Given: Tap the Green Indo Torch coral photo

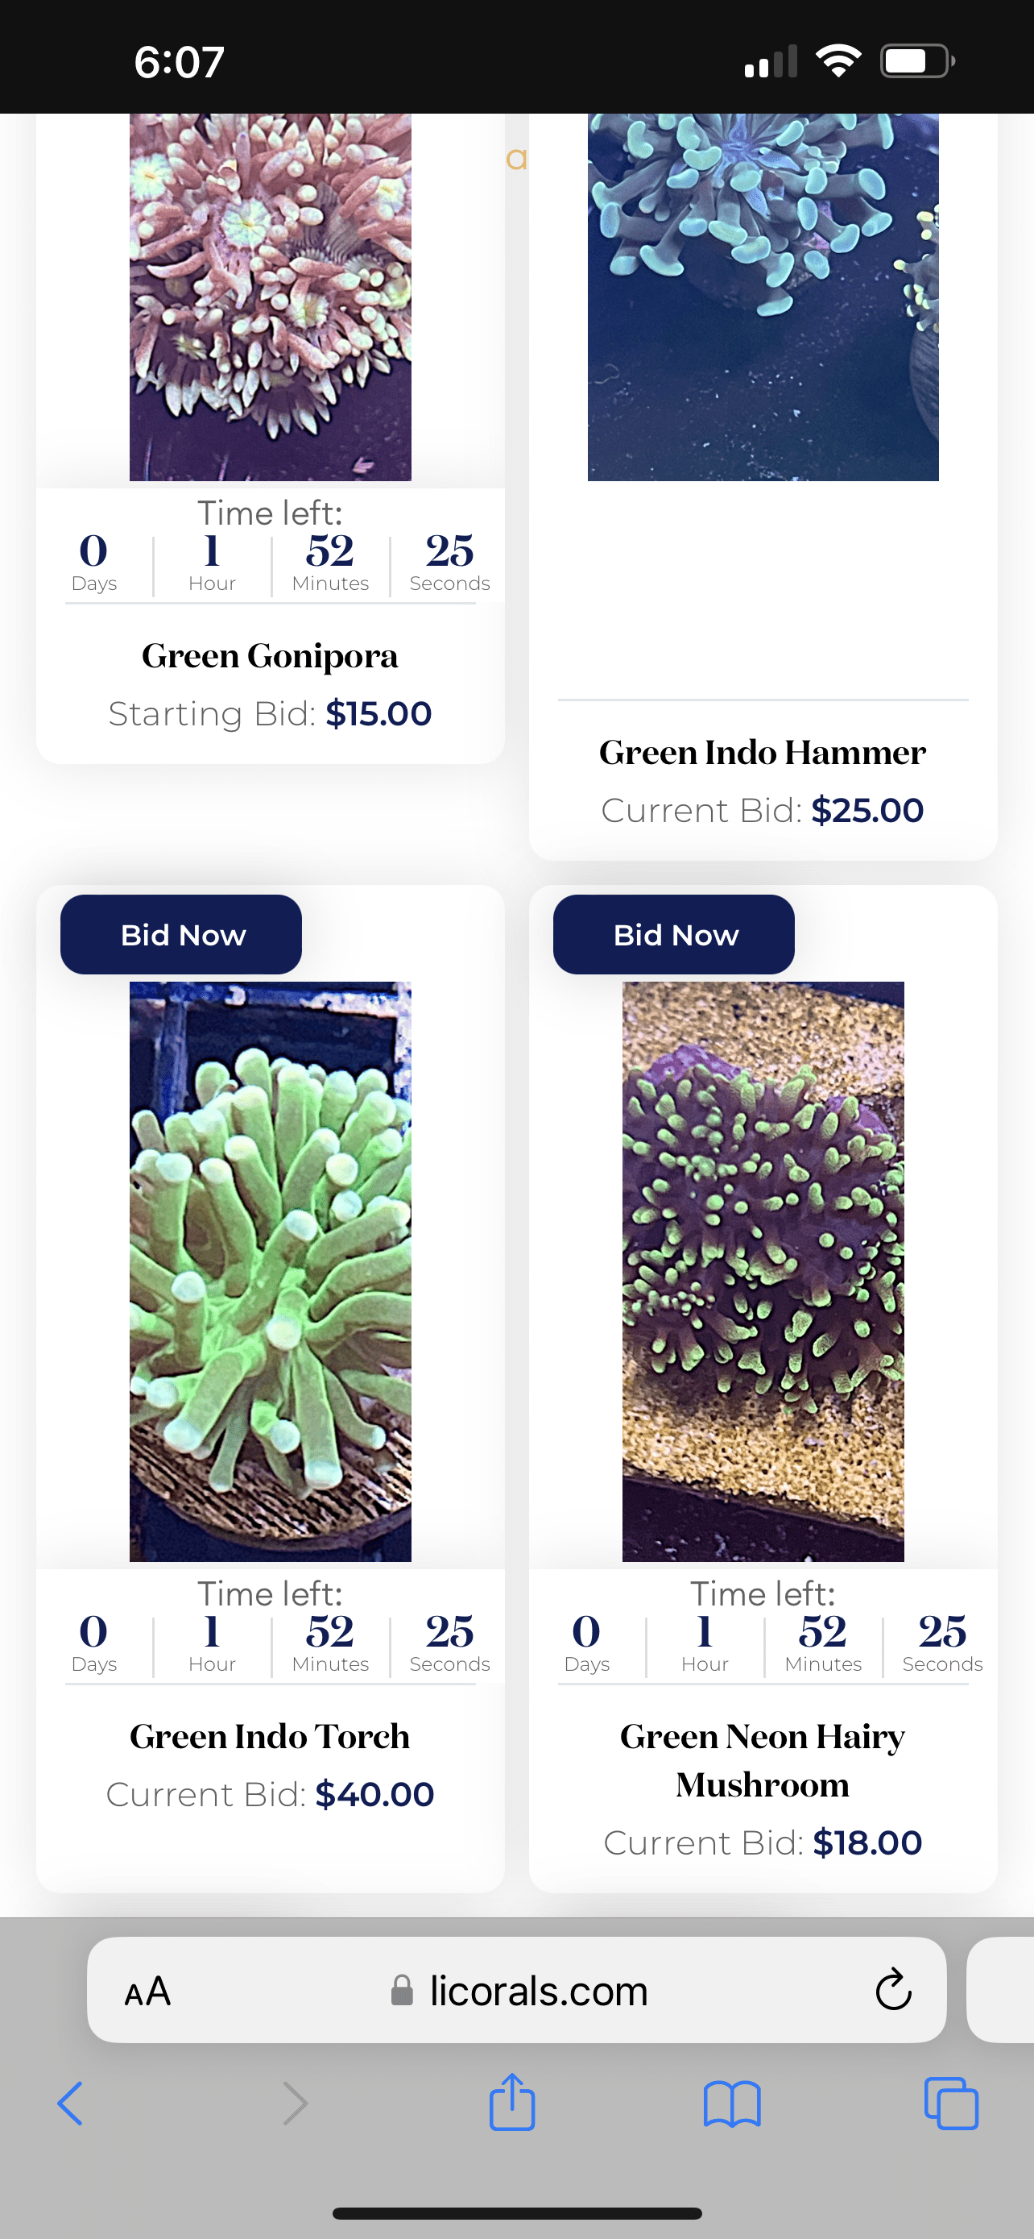Looking at the screenshot, I should (270, 1271).
